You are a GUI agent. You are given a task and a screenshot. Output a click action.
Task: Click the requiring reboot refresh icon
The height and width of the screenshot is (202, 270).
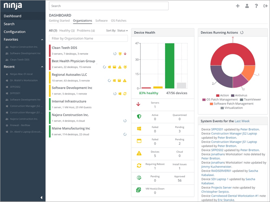tap(139, 165)
